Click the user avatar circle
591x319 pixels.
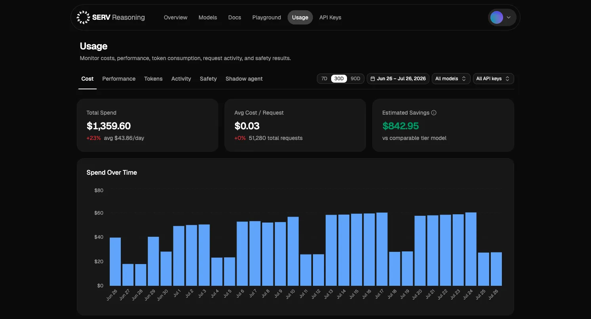(x=497, y=17)
